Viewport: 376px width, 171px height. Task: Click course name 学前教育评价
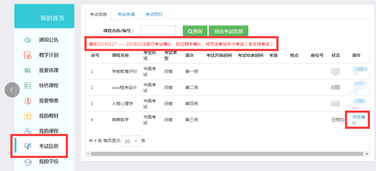[x=124, y=71]
